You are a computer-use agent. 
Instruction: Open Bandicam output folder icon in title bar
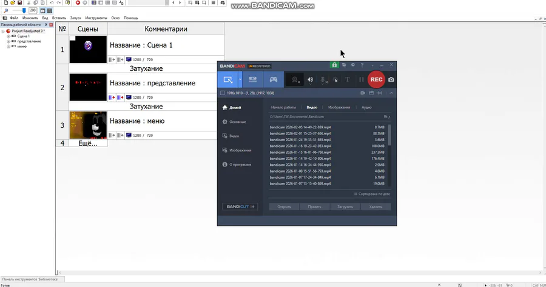pos(344,65)
